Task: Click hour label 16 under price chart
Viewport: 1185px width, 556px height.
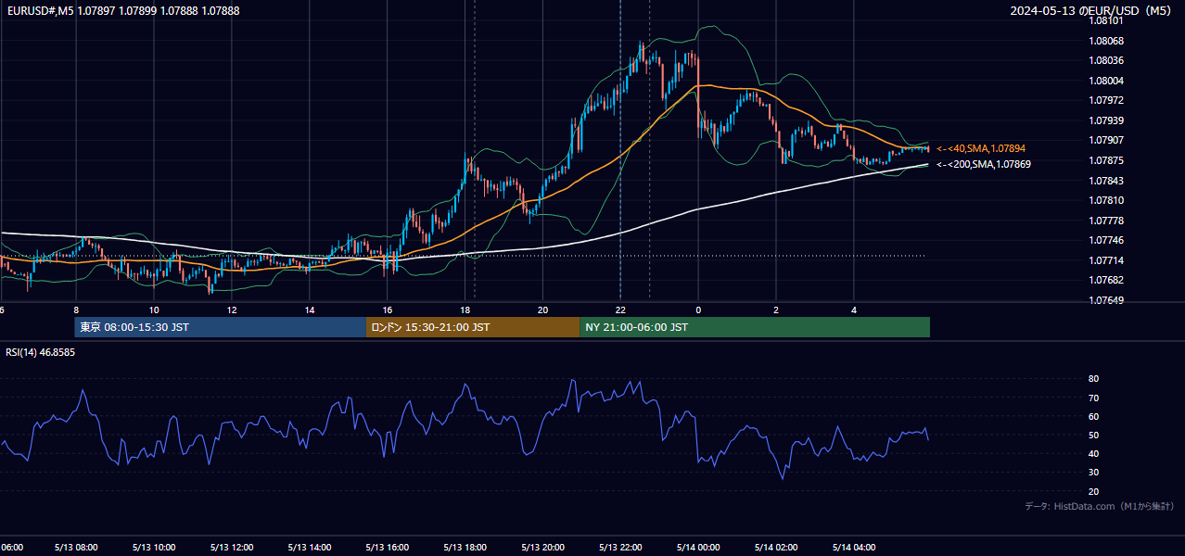Action: click(388, 310)
